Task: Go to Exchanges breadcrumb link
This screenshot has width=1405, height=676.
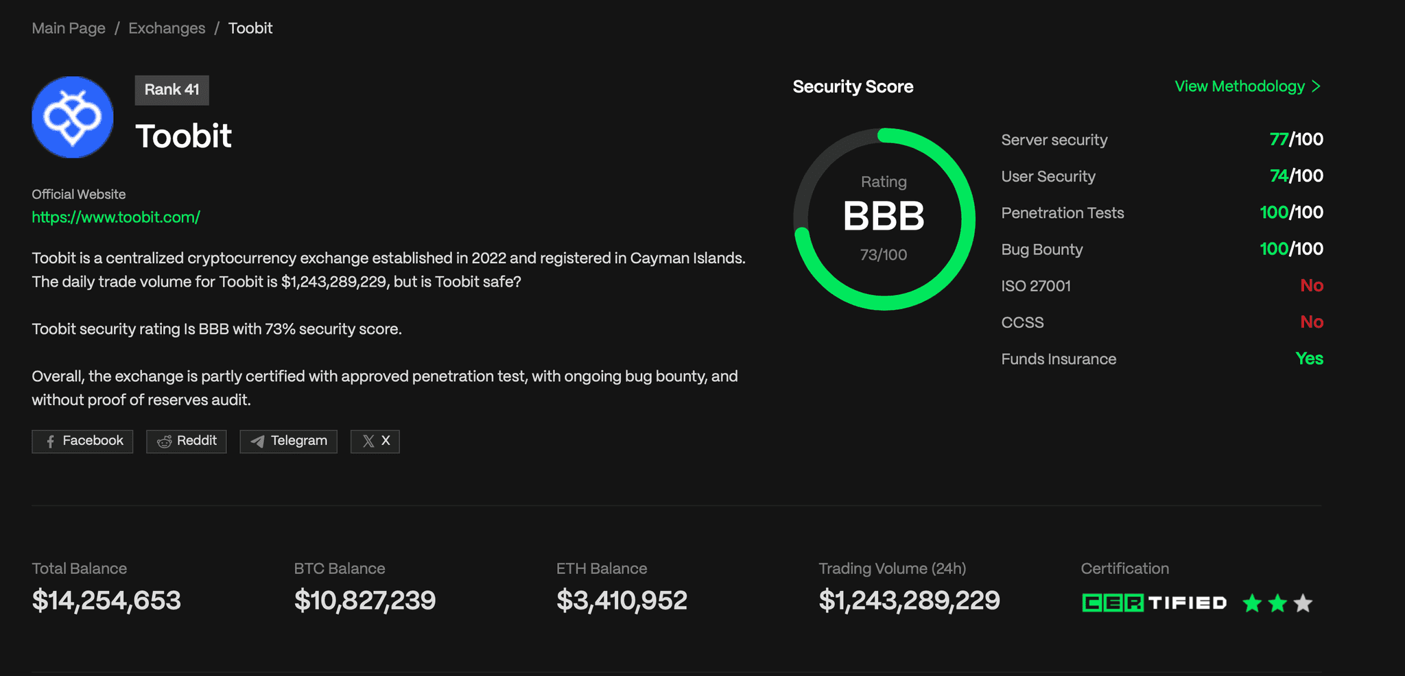Action: [167, 28]
